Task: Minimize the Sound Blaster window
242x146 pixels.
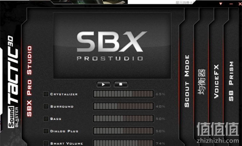Action: [x=231, y=4]
